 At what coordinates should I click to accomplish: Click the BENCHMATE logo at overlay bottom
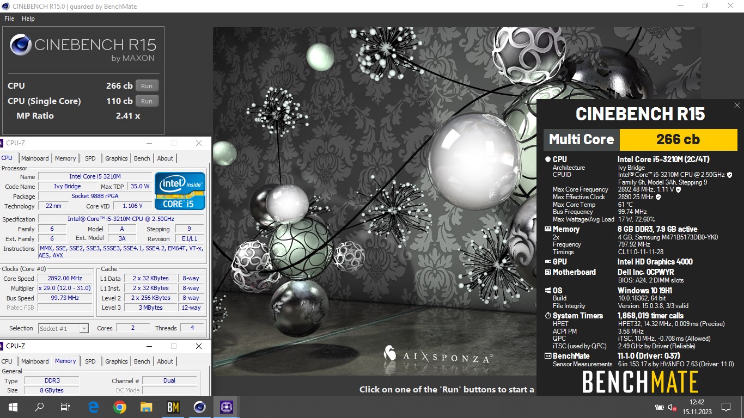640,382
